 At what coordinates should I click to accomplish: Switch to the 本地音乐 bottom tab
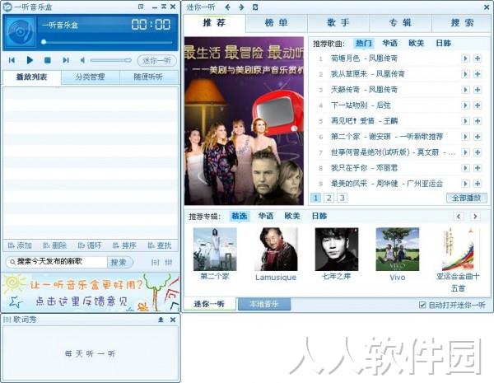[x=264, y=304]
